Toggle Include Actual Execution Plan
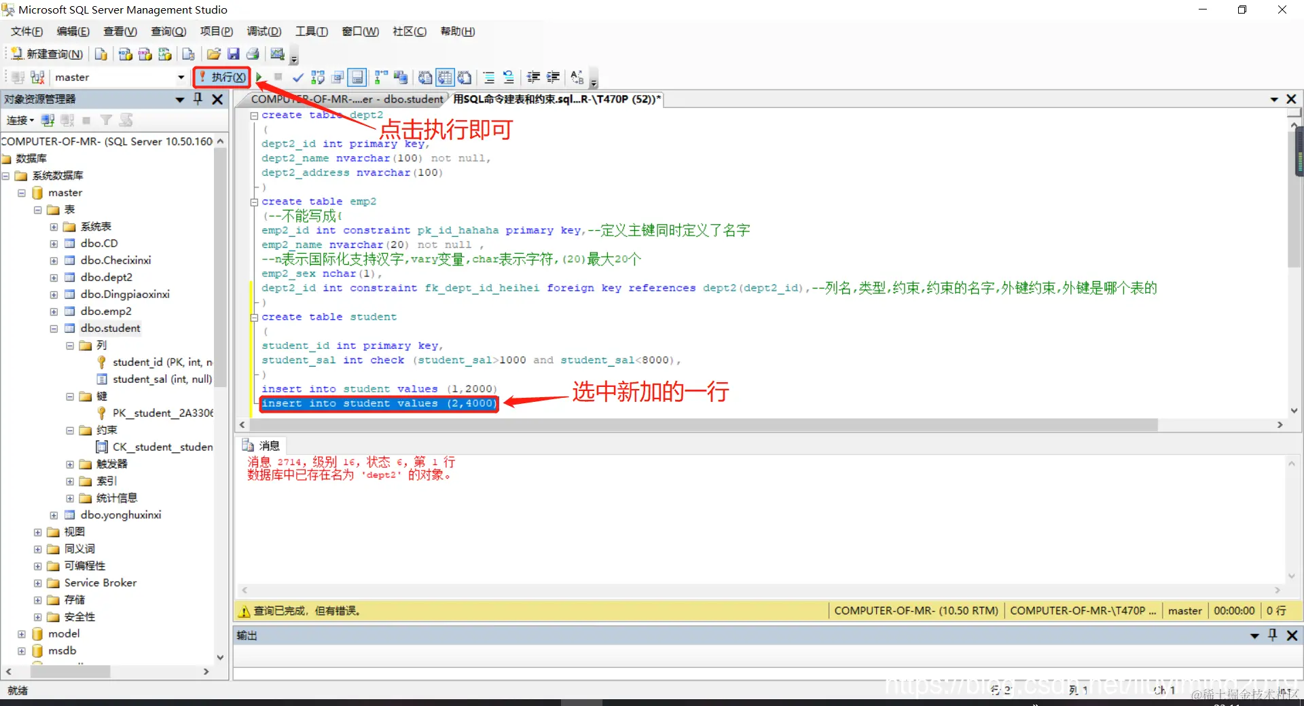 point(381,77)
